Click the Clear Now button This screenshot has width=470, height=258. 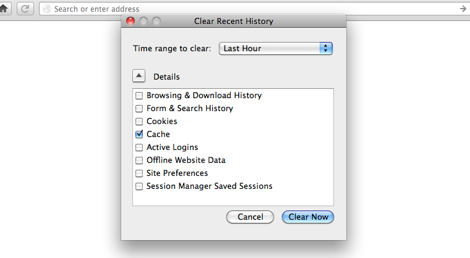click(308, 217)
